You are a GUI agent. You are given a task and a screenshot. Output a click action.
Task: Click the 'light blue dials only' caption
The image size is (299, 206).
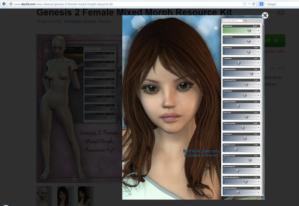click(x=201, y=153)
